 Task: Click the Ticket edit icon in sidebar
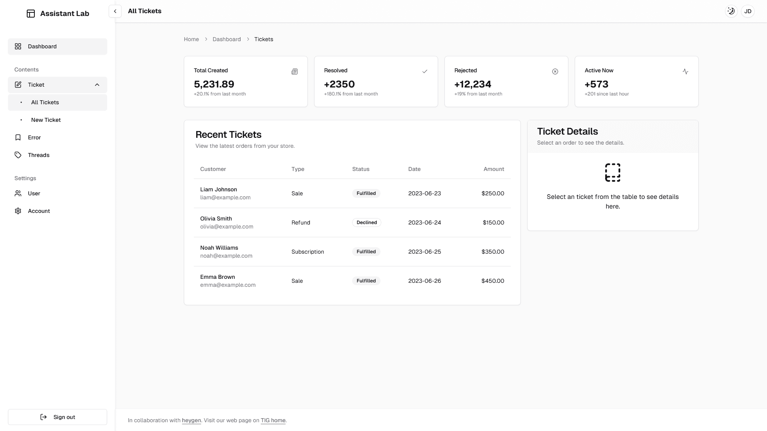pos(18,85)
